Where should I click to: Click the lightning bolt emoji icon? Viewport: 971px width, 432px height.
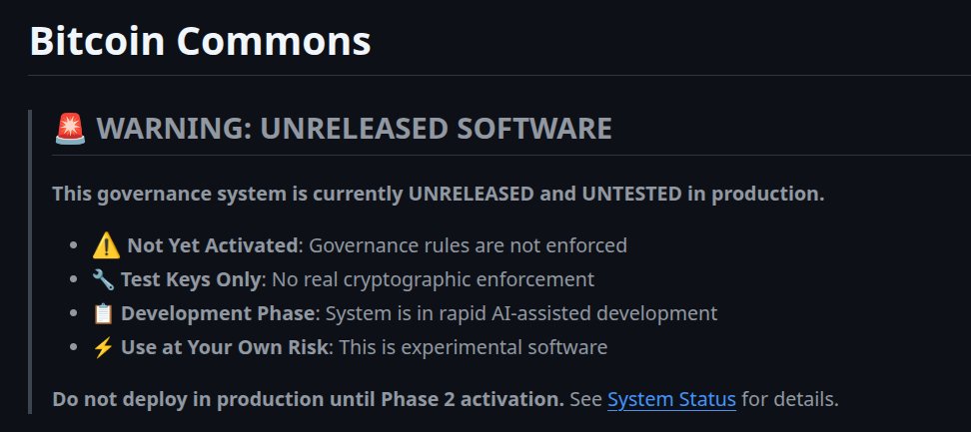103,347
